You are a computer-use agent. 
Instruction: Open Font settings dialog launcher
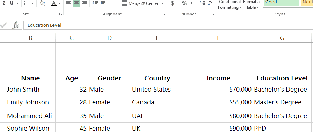(60, 14)
